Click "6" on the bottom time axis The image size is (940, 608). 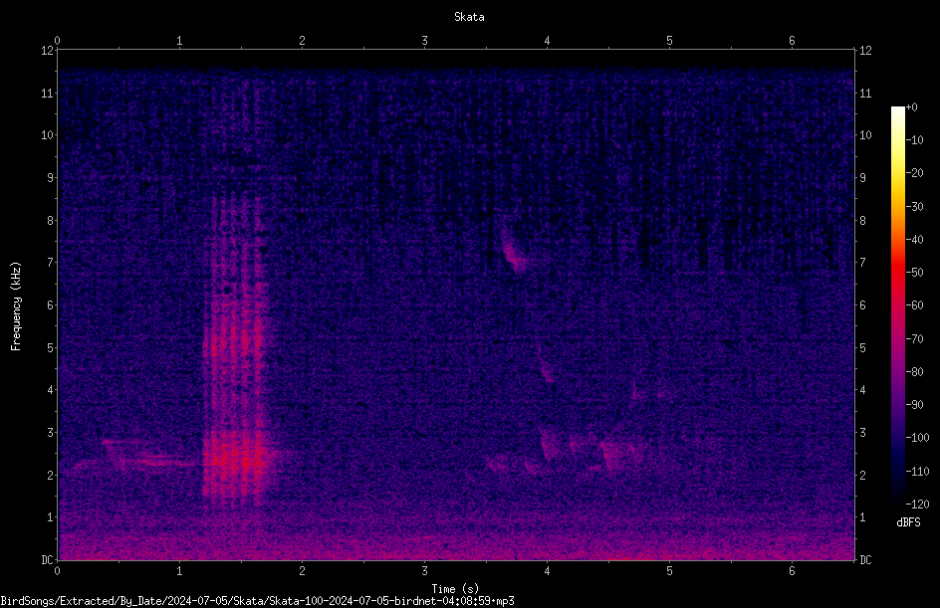(792, 571)
